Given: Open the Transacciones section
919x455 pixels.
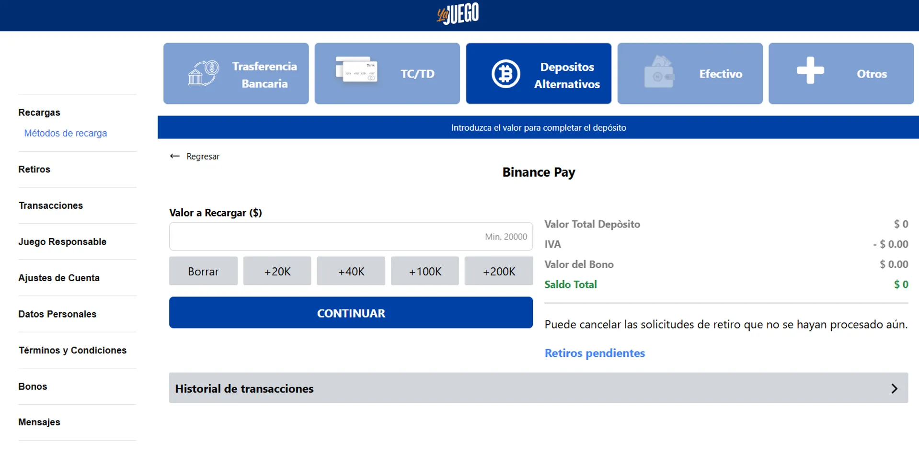Looking at the screenshot, I should click(50, 205).
